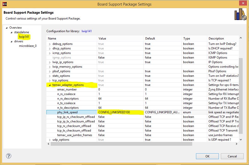Select microblaze_0 driver in tree

[x=28, y=46]
